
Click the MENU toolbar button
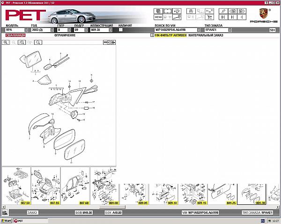pos(158,17)
